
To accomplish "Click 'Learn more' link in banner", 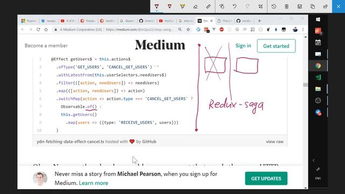I will click(93, 183).
